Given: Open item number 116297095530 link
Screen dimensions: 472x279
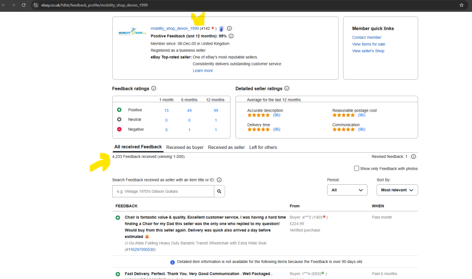Looking at the screenshot, I should [142, 249].
